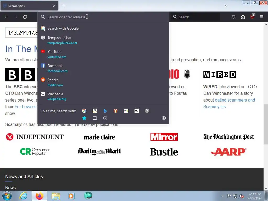Select Search with Google suggestion

[x=103, y=28]
